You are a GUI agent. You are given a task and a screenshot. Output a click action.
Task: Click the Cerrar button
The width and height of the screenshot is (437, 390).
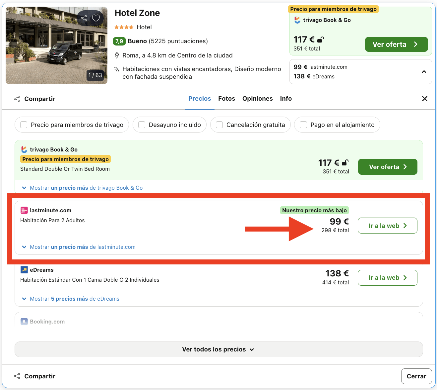tap(416, 376)
